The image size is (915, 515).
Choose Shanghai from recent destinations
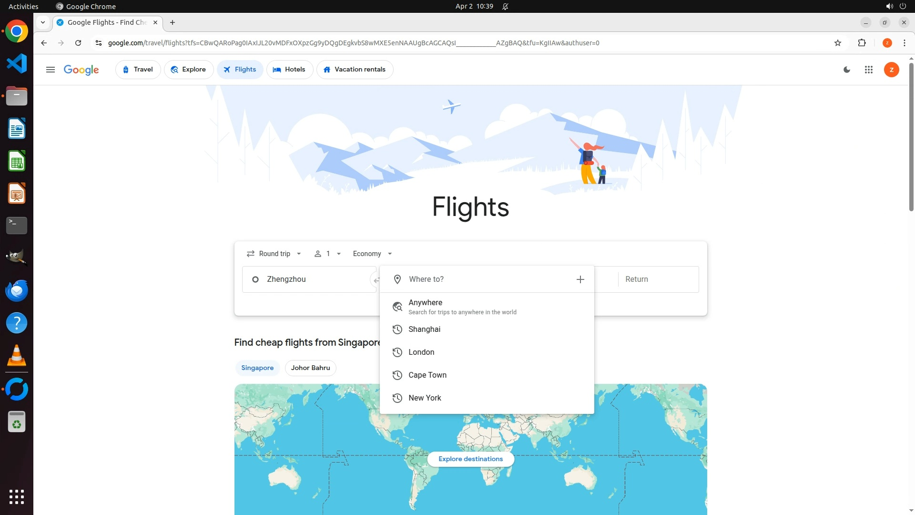(x=424, y=329)
